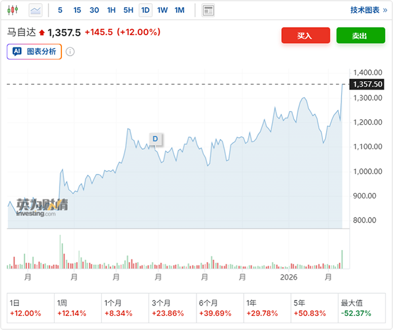Select the 1H time interval
Viewport: 393px width, 330px height.
tap(111, 10)
